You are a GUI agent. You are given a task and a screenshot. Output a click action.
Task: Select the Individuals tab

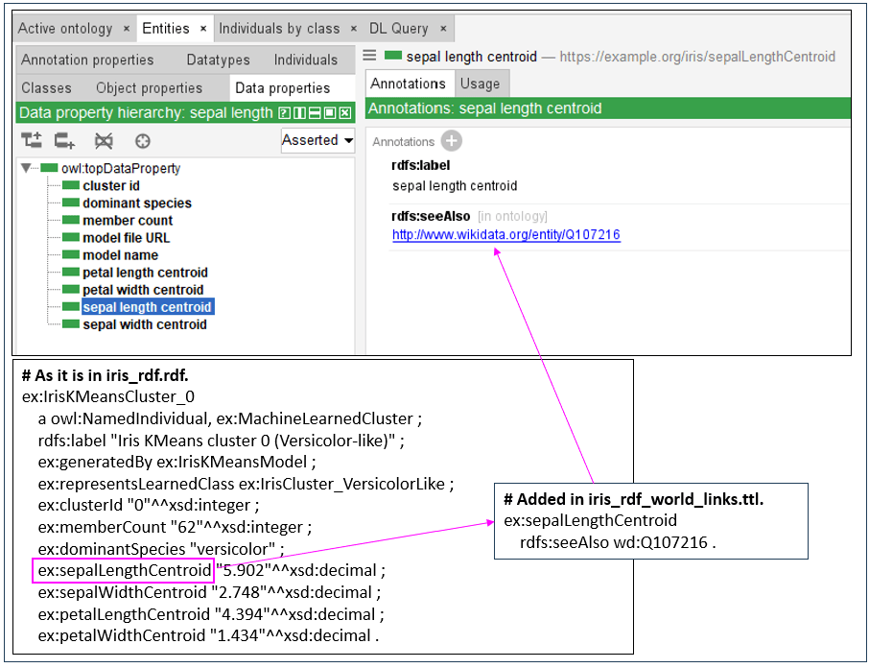coord(306,60)
